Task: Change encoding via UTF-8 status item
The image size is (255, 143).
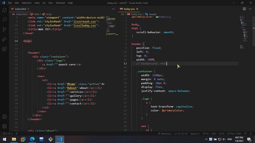Action: [205, 133]
